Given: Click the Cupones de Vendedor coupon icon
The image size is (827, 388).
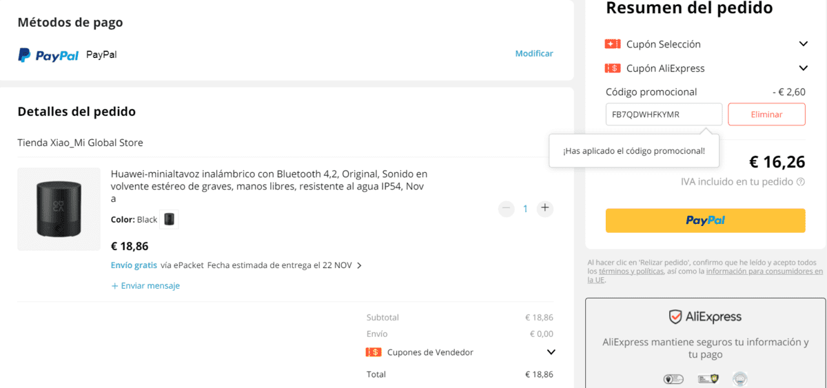Looking at the screenshot, I should click(374, 352).
